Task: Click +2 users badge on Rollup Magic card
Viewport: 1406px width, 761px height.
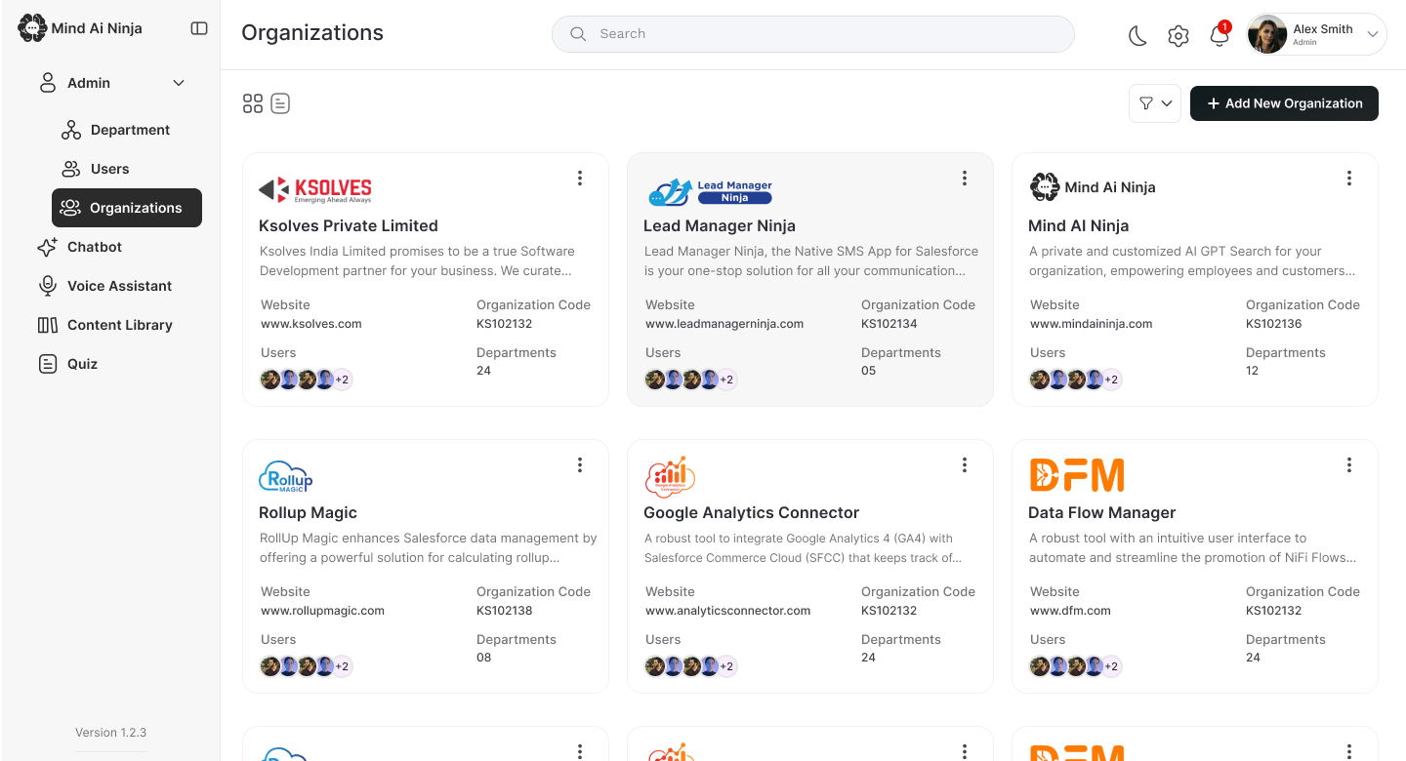Action: [x=342, y=666]
